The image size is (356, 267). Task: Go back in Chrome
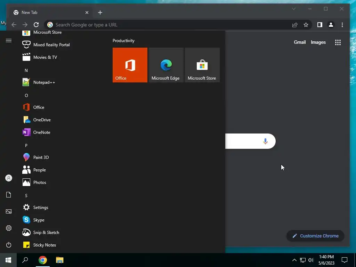(14, 25)
